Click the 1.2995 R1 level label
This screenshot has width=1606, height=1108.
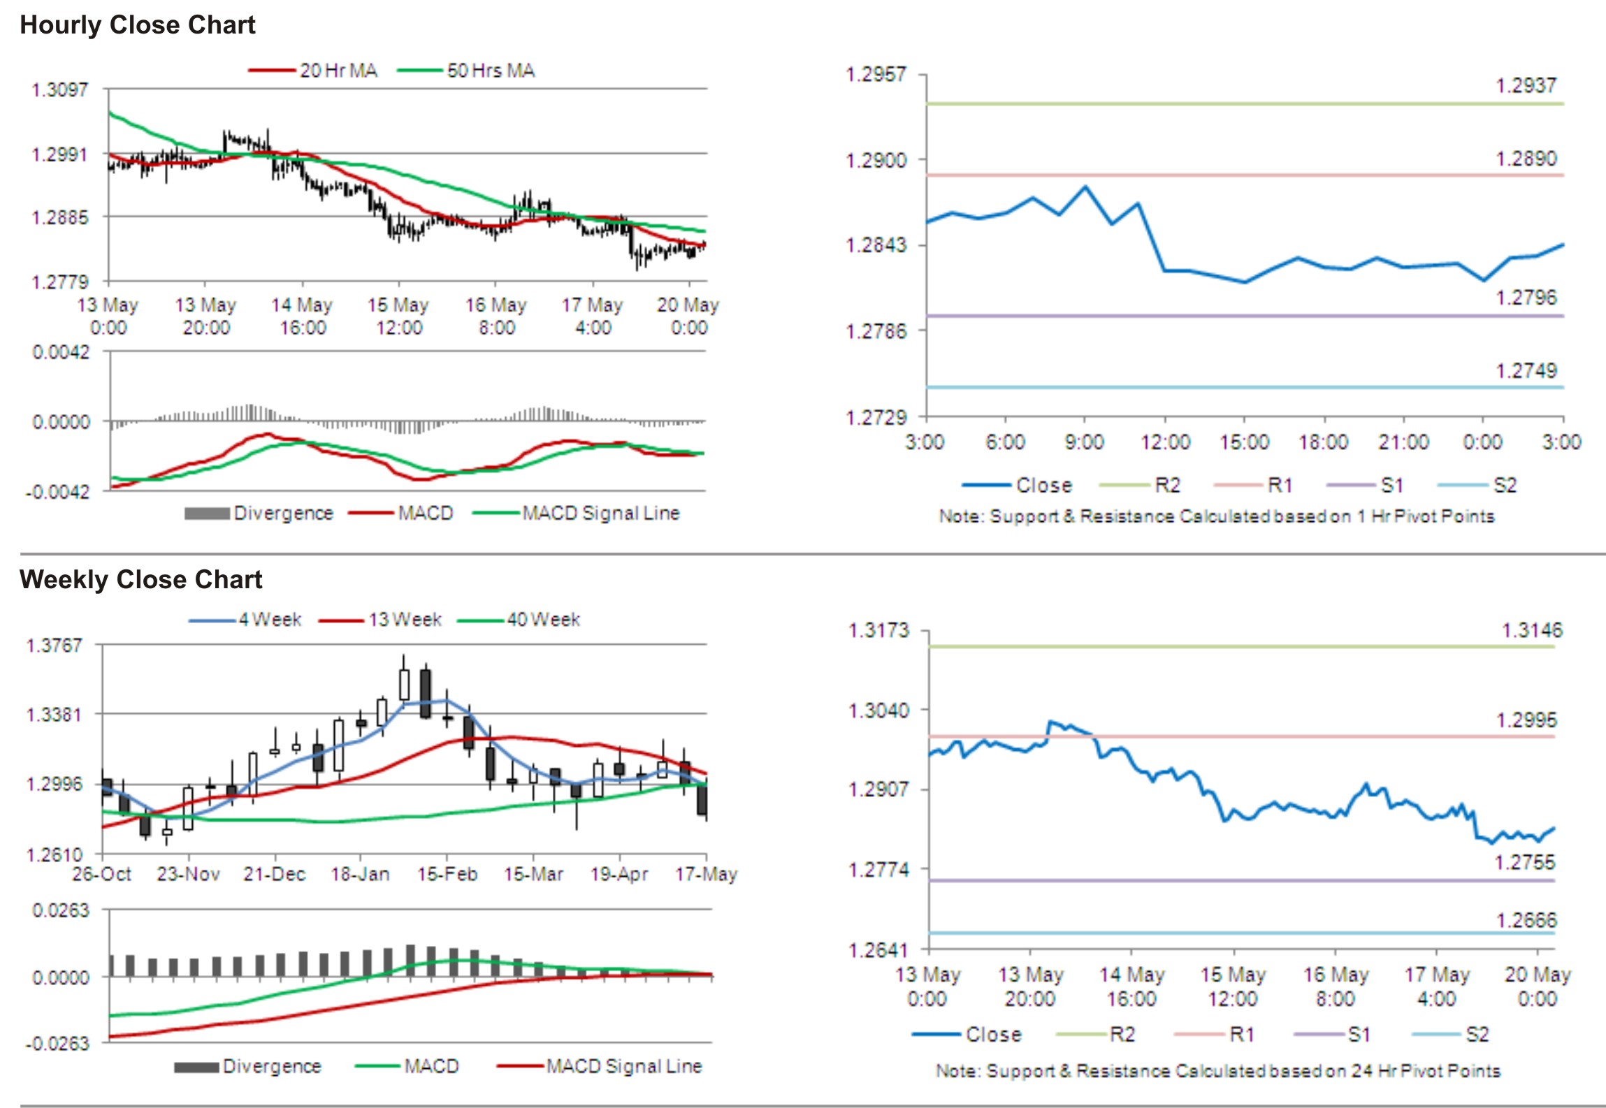click(x=1526, y=720)
